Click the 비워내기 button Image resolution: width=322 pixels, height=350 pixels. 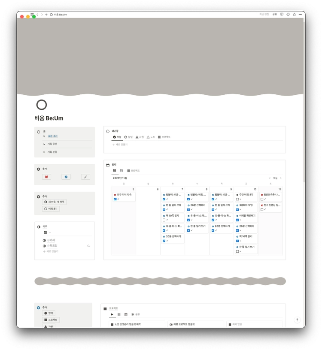51,209
